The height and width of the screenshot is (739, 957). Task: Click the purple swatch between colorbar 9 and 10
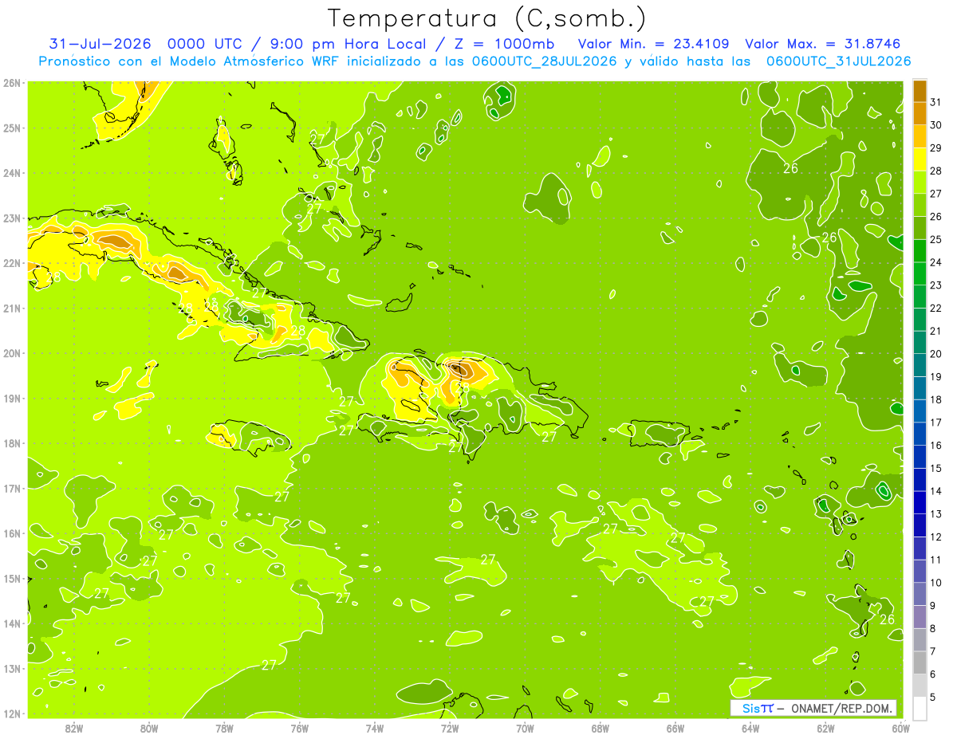(920, 594)
